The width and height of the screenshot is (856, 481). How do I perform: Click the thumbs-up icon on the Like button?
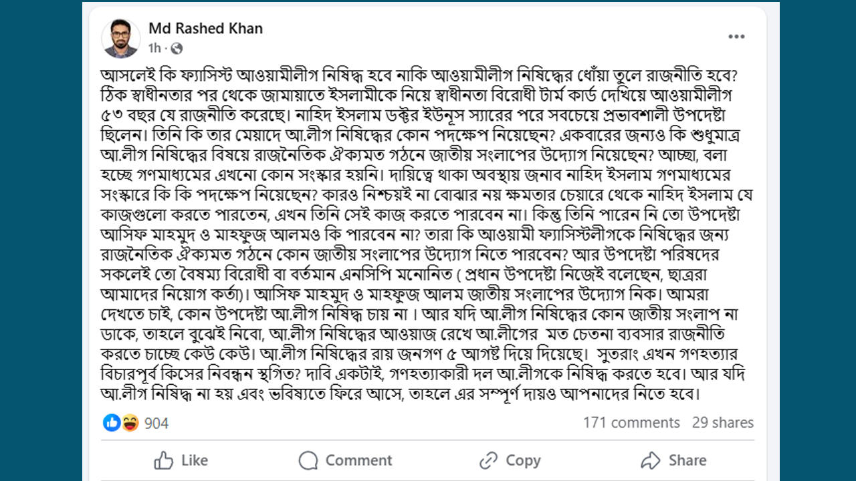pyautogui.click(x=164, y=460)
